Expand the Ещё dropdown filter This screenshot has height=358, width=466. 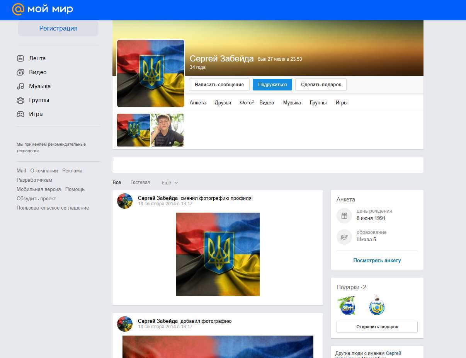[170, 182]
